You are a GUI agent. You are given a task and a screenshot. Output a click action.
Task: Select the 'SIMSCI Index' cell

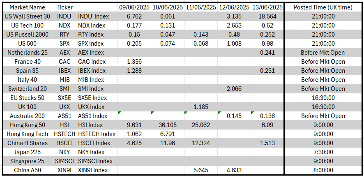[x=97, y=161]
